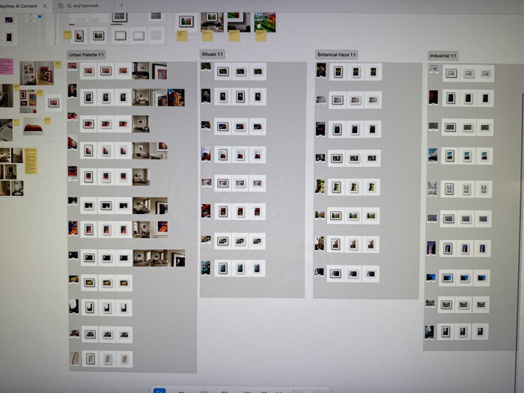Select Urban Palette brick building close-up mockup
The image size is (524, 393).
pyautogui.click(x=176, y=97)
